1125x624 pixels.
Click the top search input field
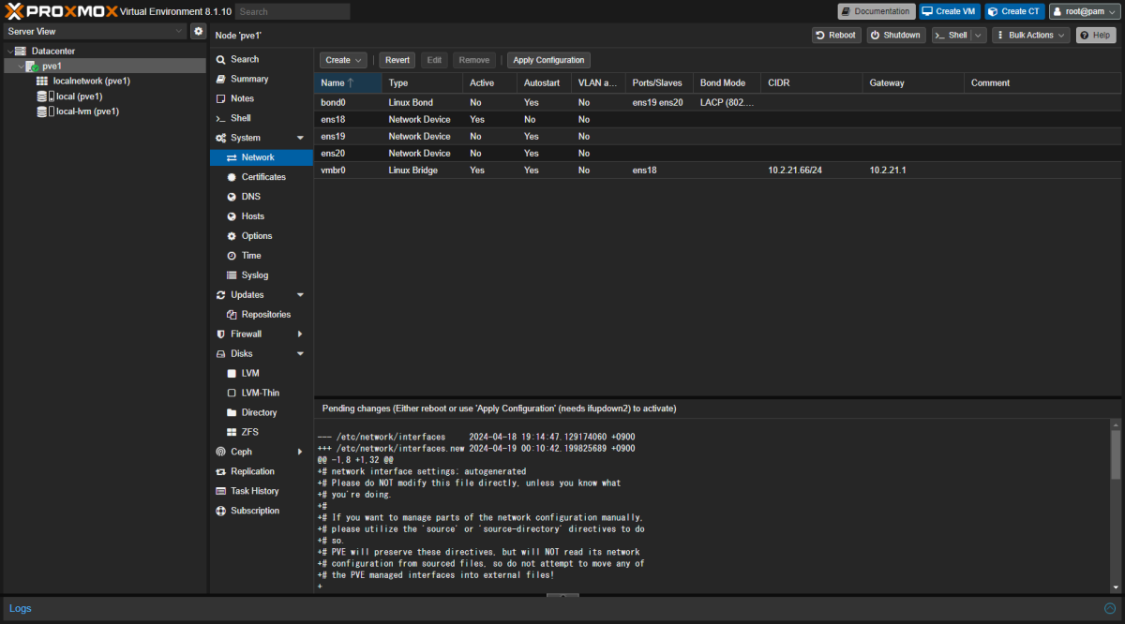292,11
